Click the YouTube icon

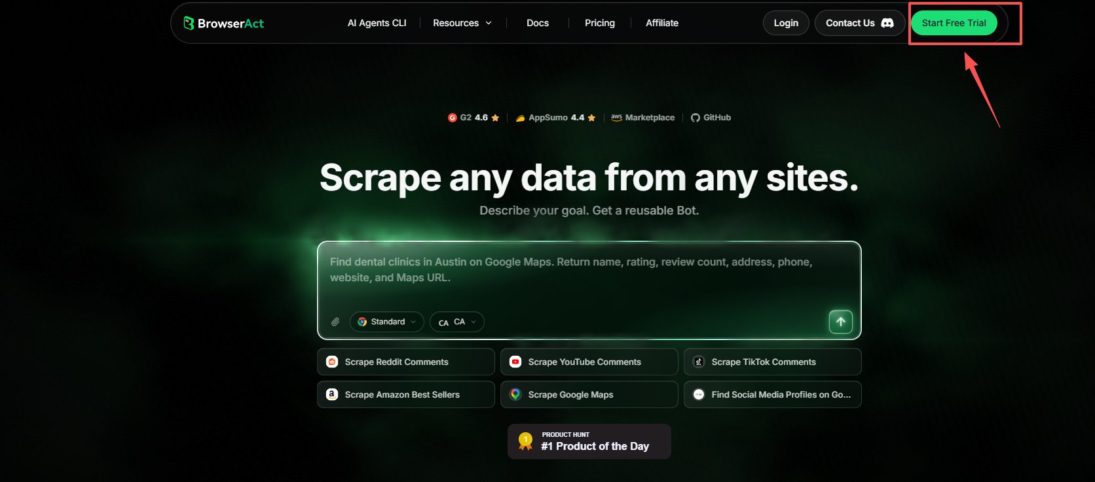click(x=515, y=362)
